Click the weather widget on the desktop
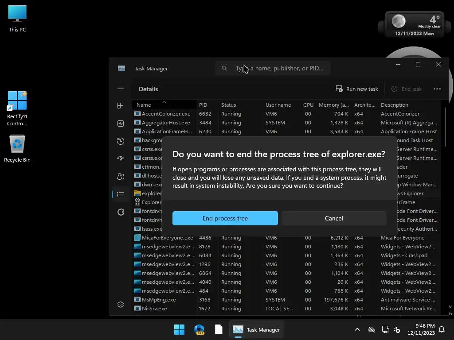The image size is (454, 340). click(415, 25)
